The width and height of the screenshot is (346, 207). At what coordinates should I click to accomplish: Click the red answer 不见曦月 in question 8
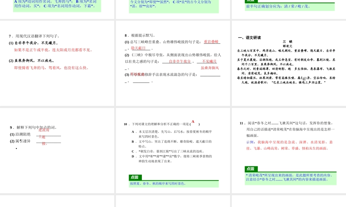[x=209, y=61]
